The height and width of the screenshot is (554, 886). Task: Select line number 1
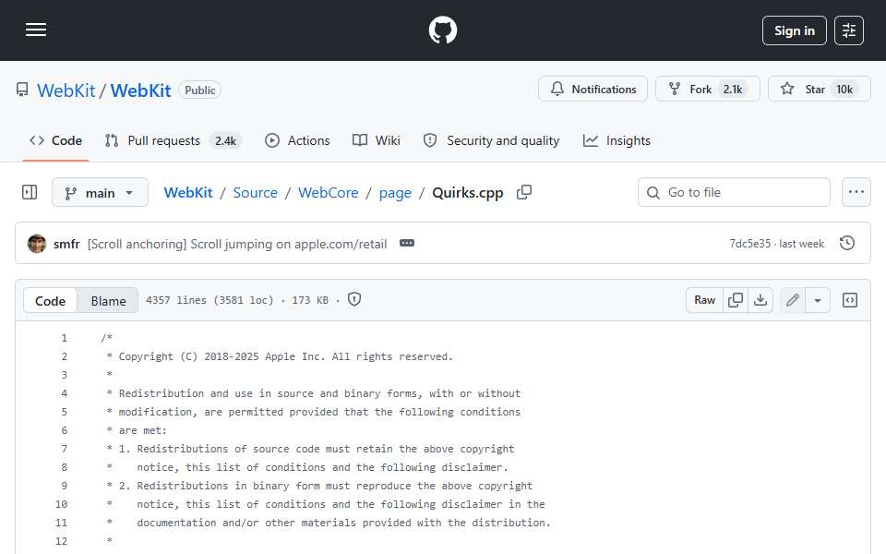click(64, 338)
